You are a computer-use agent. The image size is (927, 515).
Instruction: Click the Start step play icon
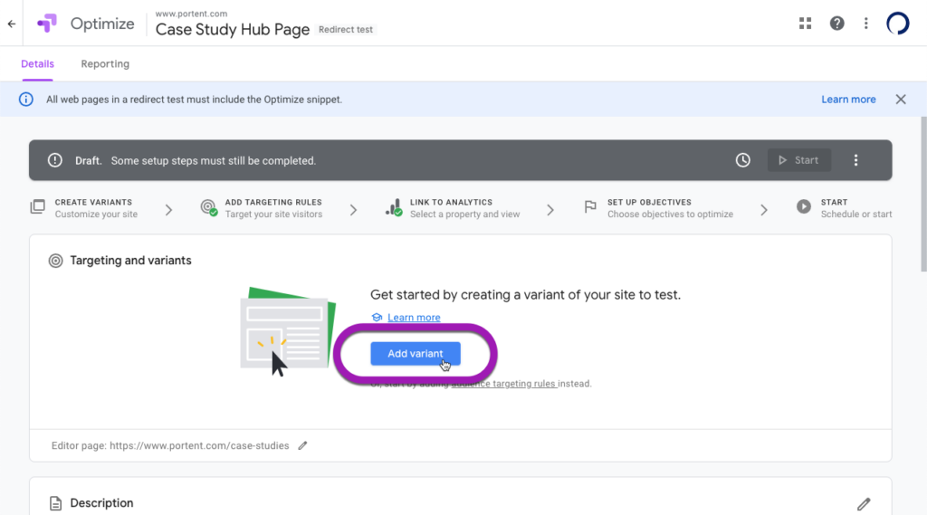pos(804,206)
